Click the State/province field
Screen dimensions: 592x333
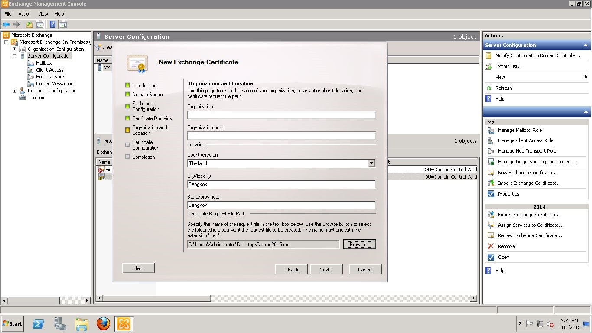(281, 205)
